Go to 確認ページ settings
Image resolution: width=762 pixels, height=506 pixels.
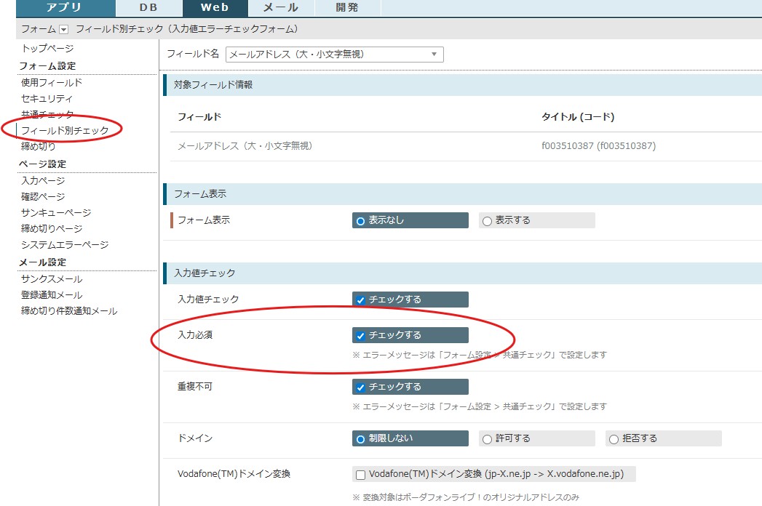tap(43, 197)
